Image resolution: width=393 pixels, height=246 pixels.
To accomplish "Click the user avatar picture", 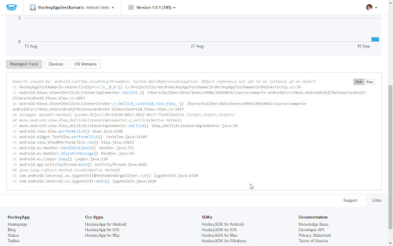I will (369, 7).
